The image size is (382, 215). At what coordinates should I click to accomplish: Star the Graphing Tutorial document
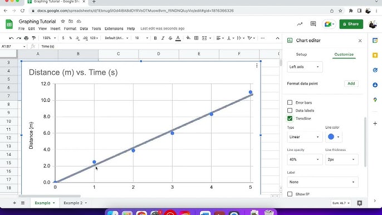[63, 22]
